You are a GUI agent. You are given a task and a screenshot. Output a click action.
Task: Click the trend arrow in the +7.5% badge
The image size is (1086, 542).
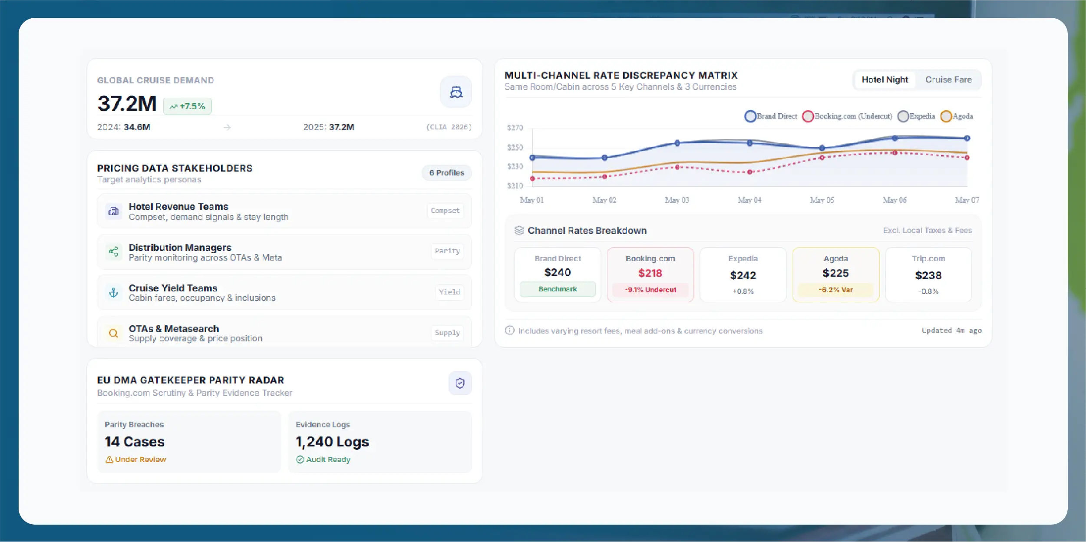point(173,106)
